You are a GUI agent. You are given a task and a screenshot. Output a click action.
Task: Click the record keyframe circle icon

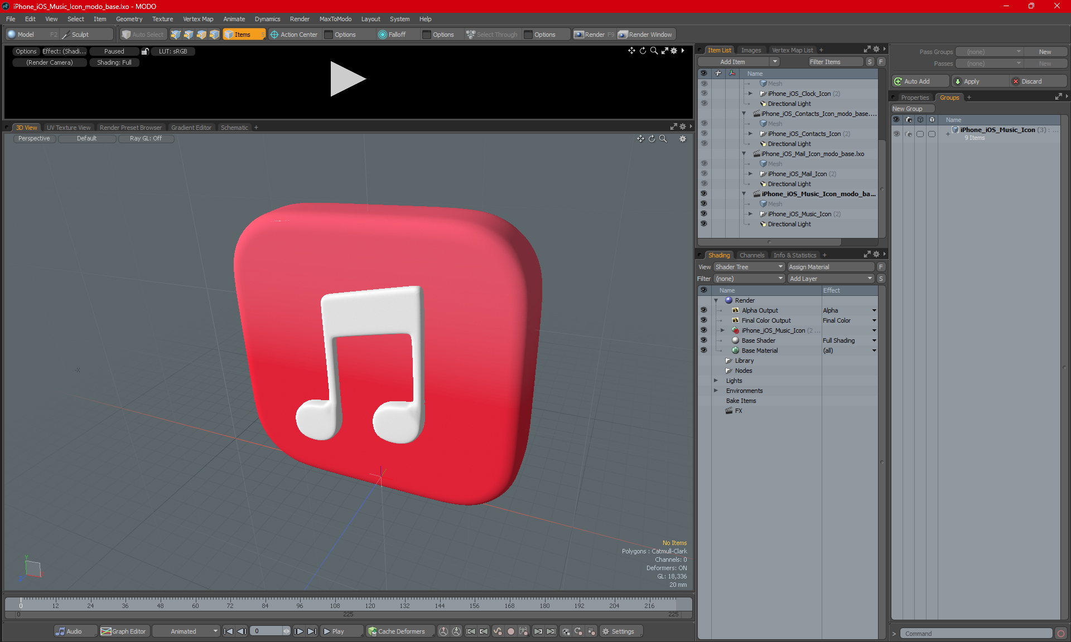pos(510,631)
